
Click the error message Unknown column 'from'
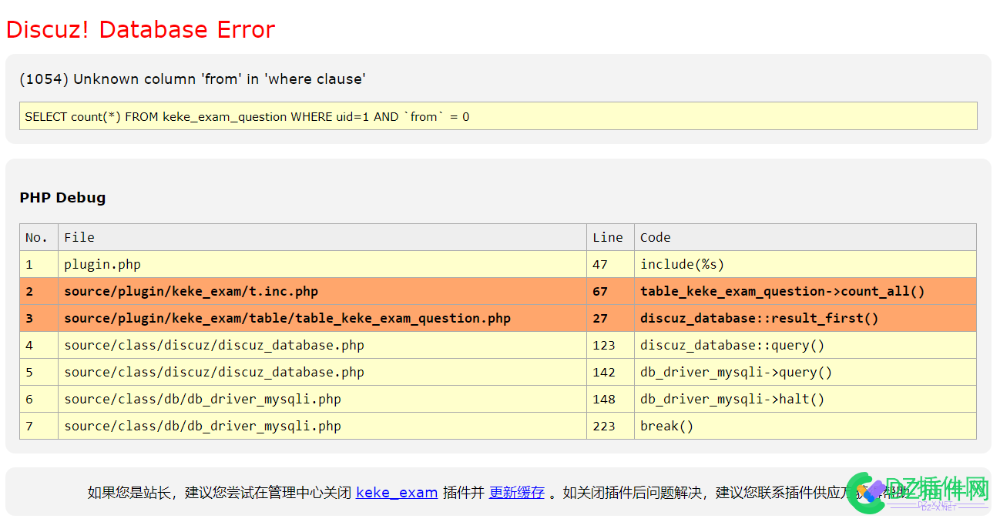[x=192, y=79]
